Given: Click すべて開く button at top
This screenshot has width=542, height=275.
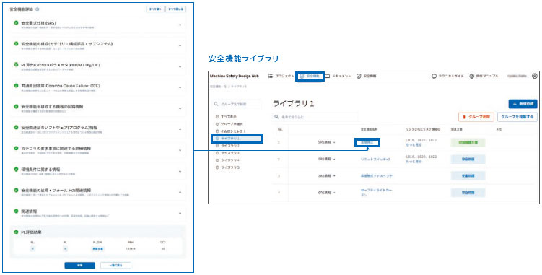Looking at the screenshot, I should [155, 9].
